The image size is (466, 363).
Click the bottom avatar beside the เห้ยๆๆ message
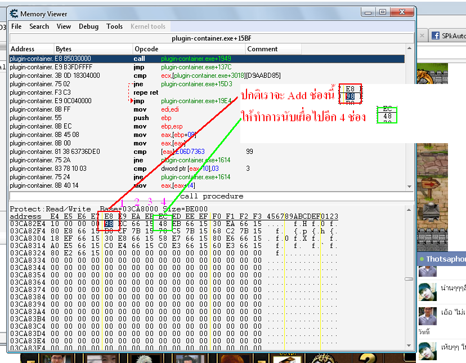tap(427, 351)
